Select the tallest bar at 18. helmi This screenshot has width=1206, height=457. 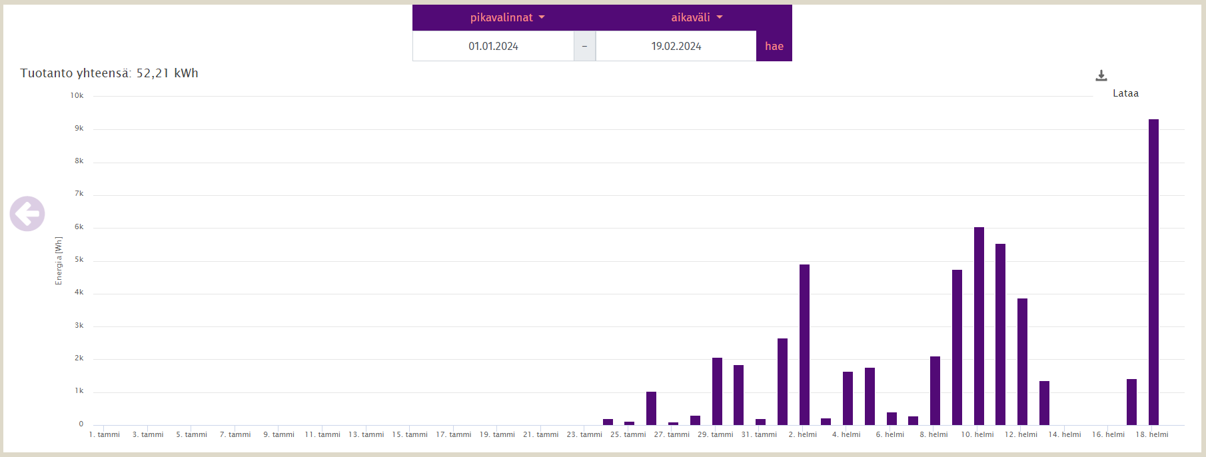(x=1153, y=272)
